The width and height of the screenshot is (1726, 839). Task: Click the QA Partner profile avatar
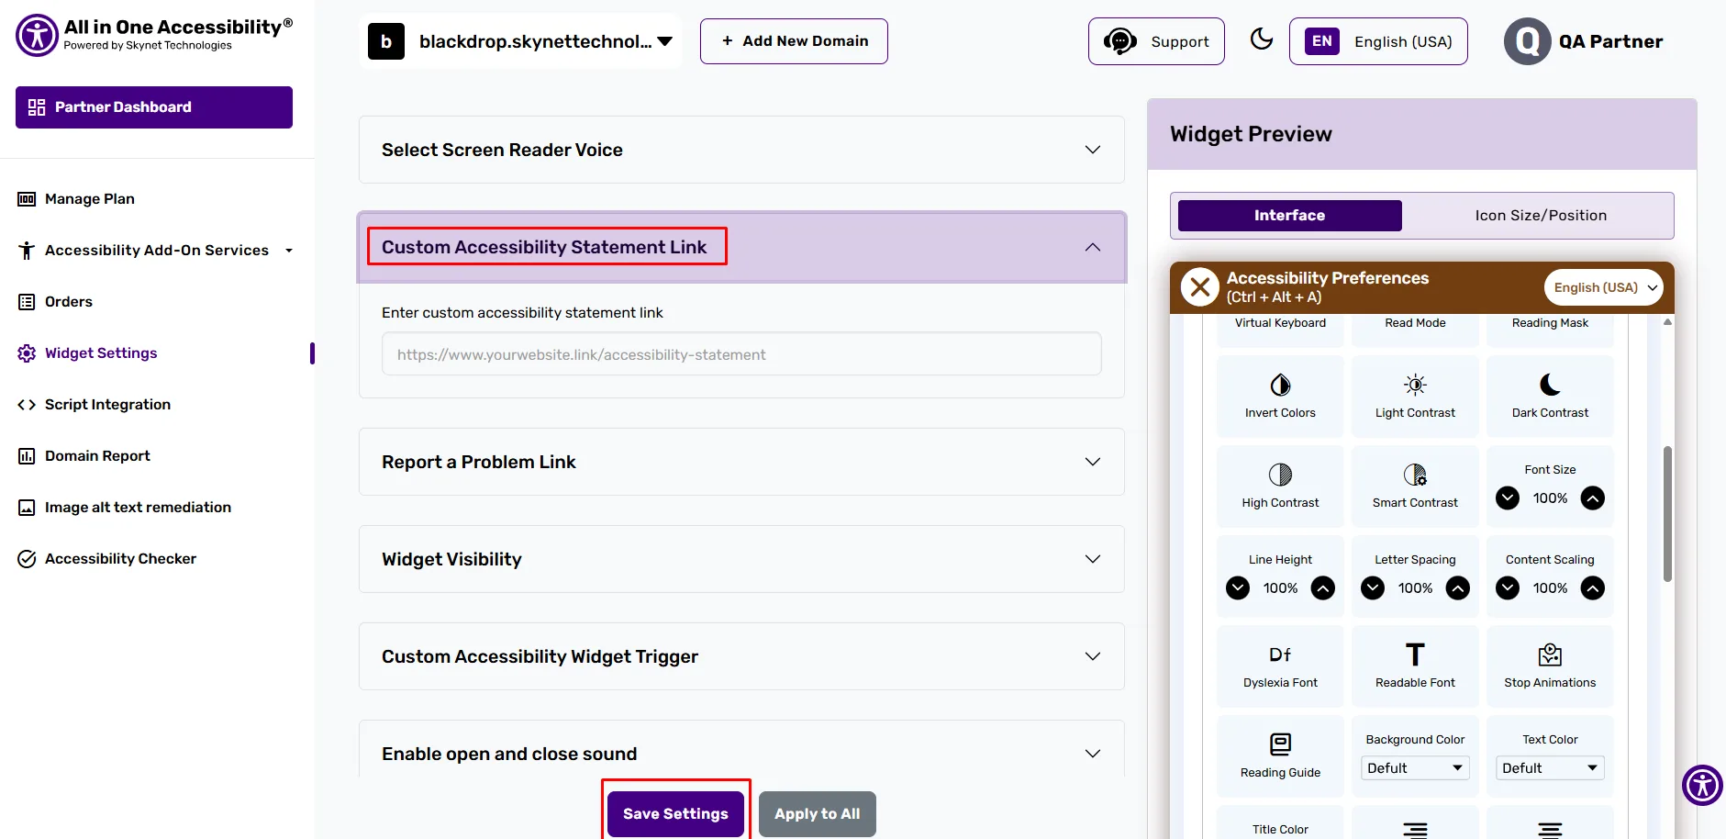(1527, 41)
